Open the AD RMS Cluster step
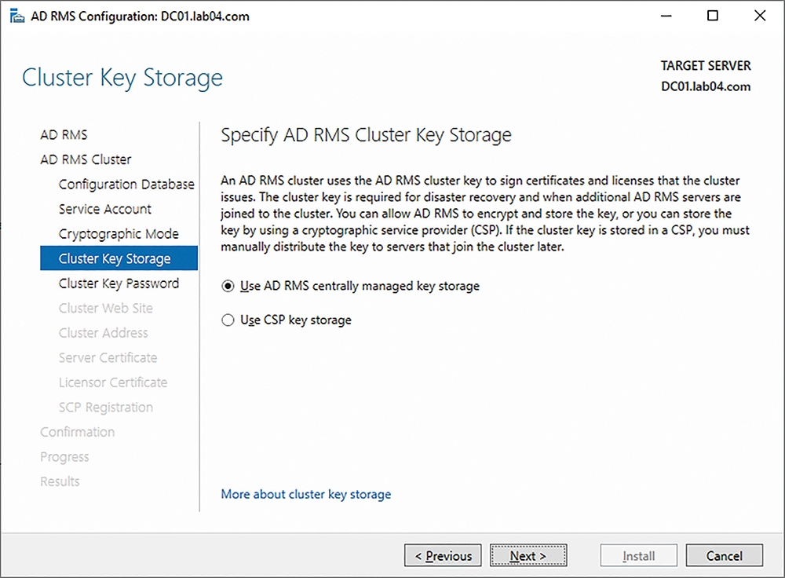785x578 pixels. click(x=86, y=159)
